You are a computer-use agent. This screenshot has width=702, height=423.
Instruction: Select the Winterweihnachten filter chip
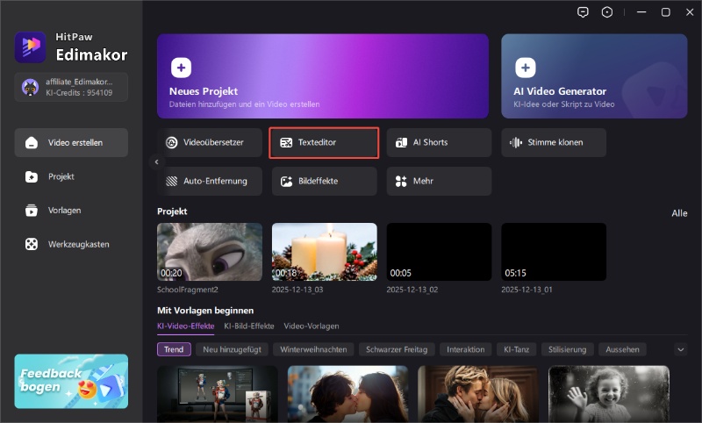(x=313, y=349)
